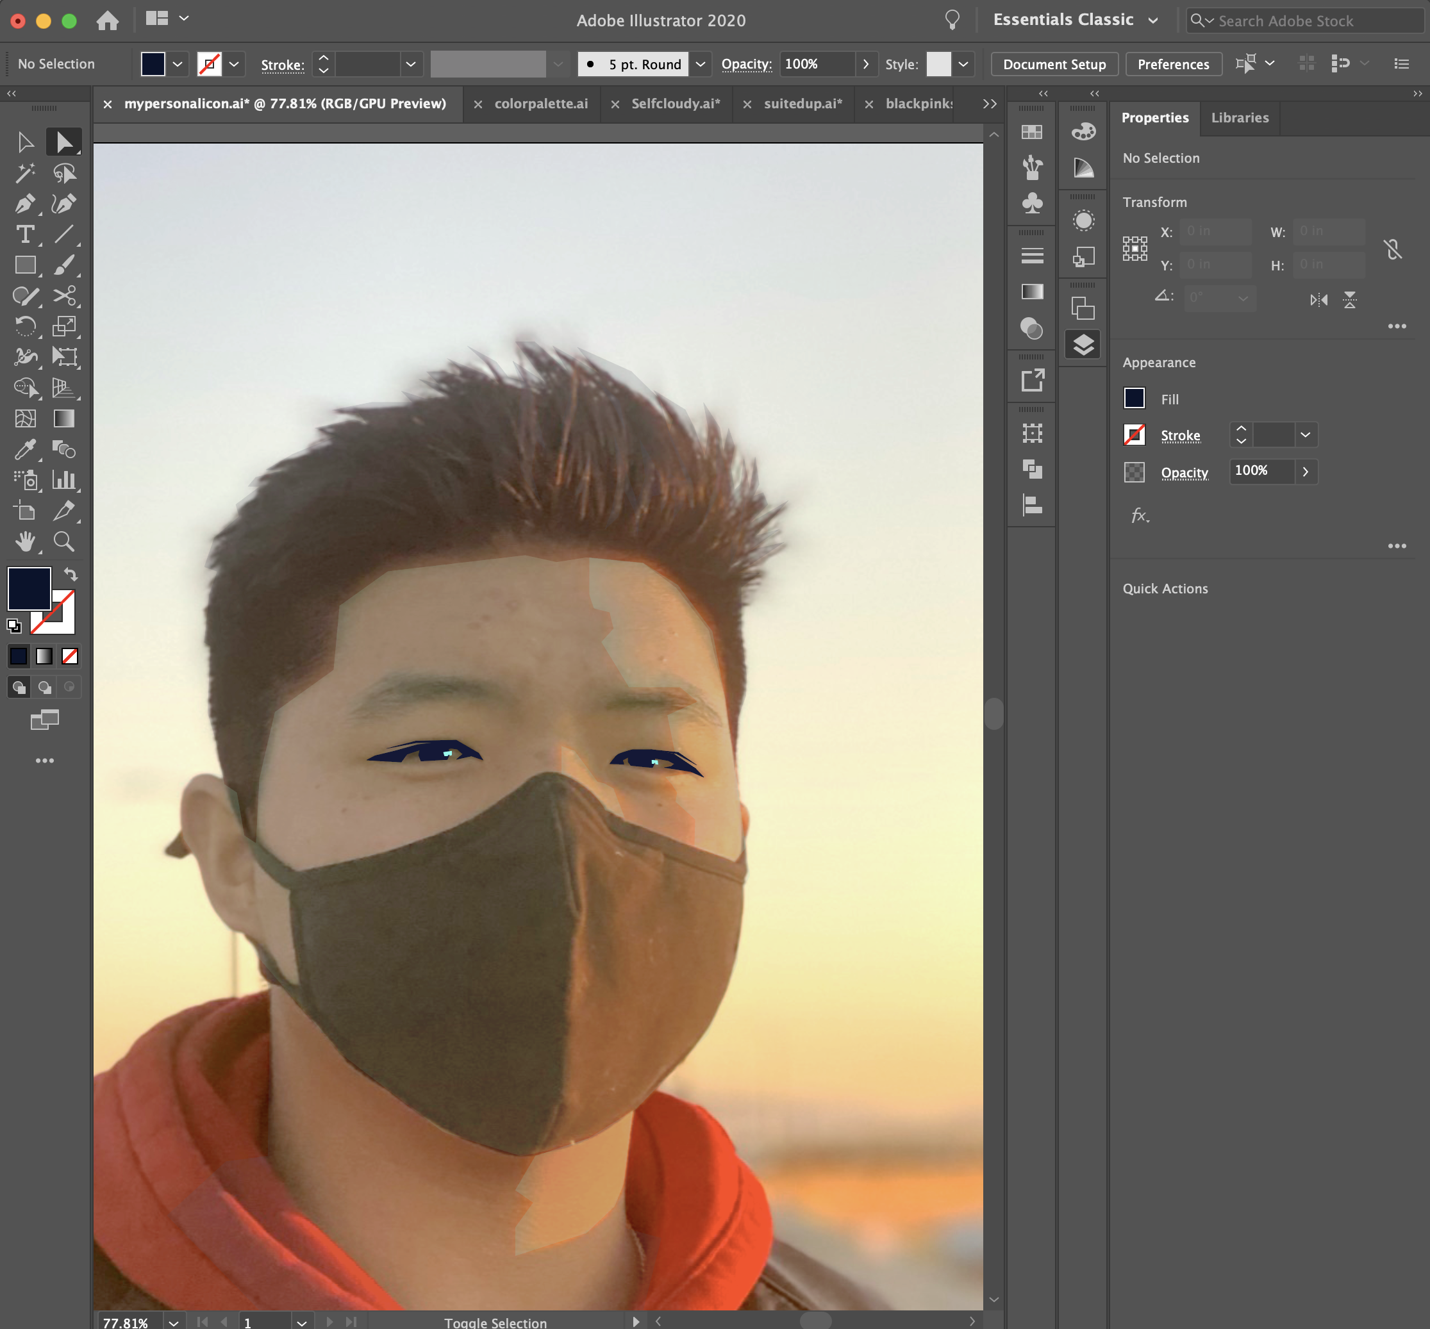Select the Eyedropper tool
The height and width of the screenshot is (1329, 1430).
pos(25,449)
